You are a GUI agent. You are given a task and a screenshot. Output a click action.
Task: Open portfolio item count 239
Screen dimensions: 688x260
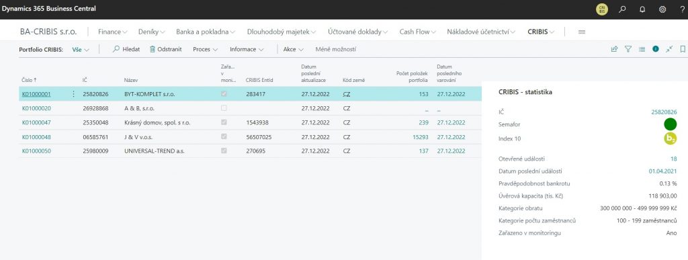point(423,123)
